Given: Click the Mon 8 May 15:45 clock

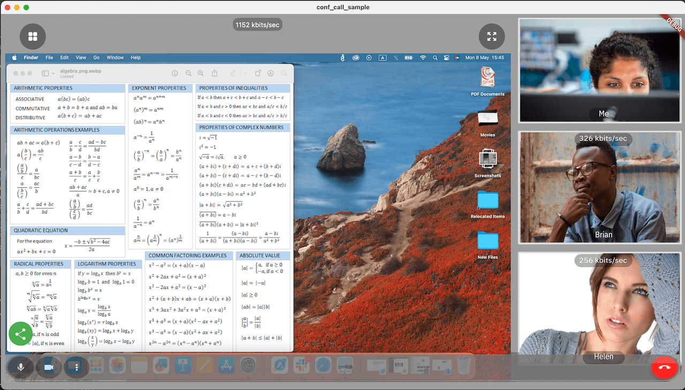Looking at the screenshot, I should click(484, 58).
